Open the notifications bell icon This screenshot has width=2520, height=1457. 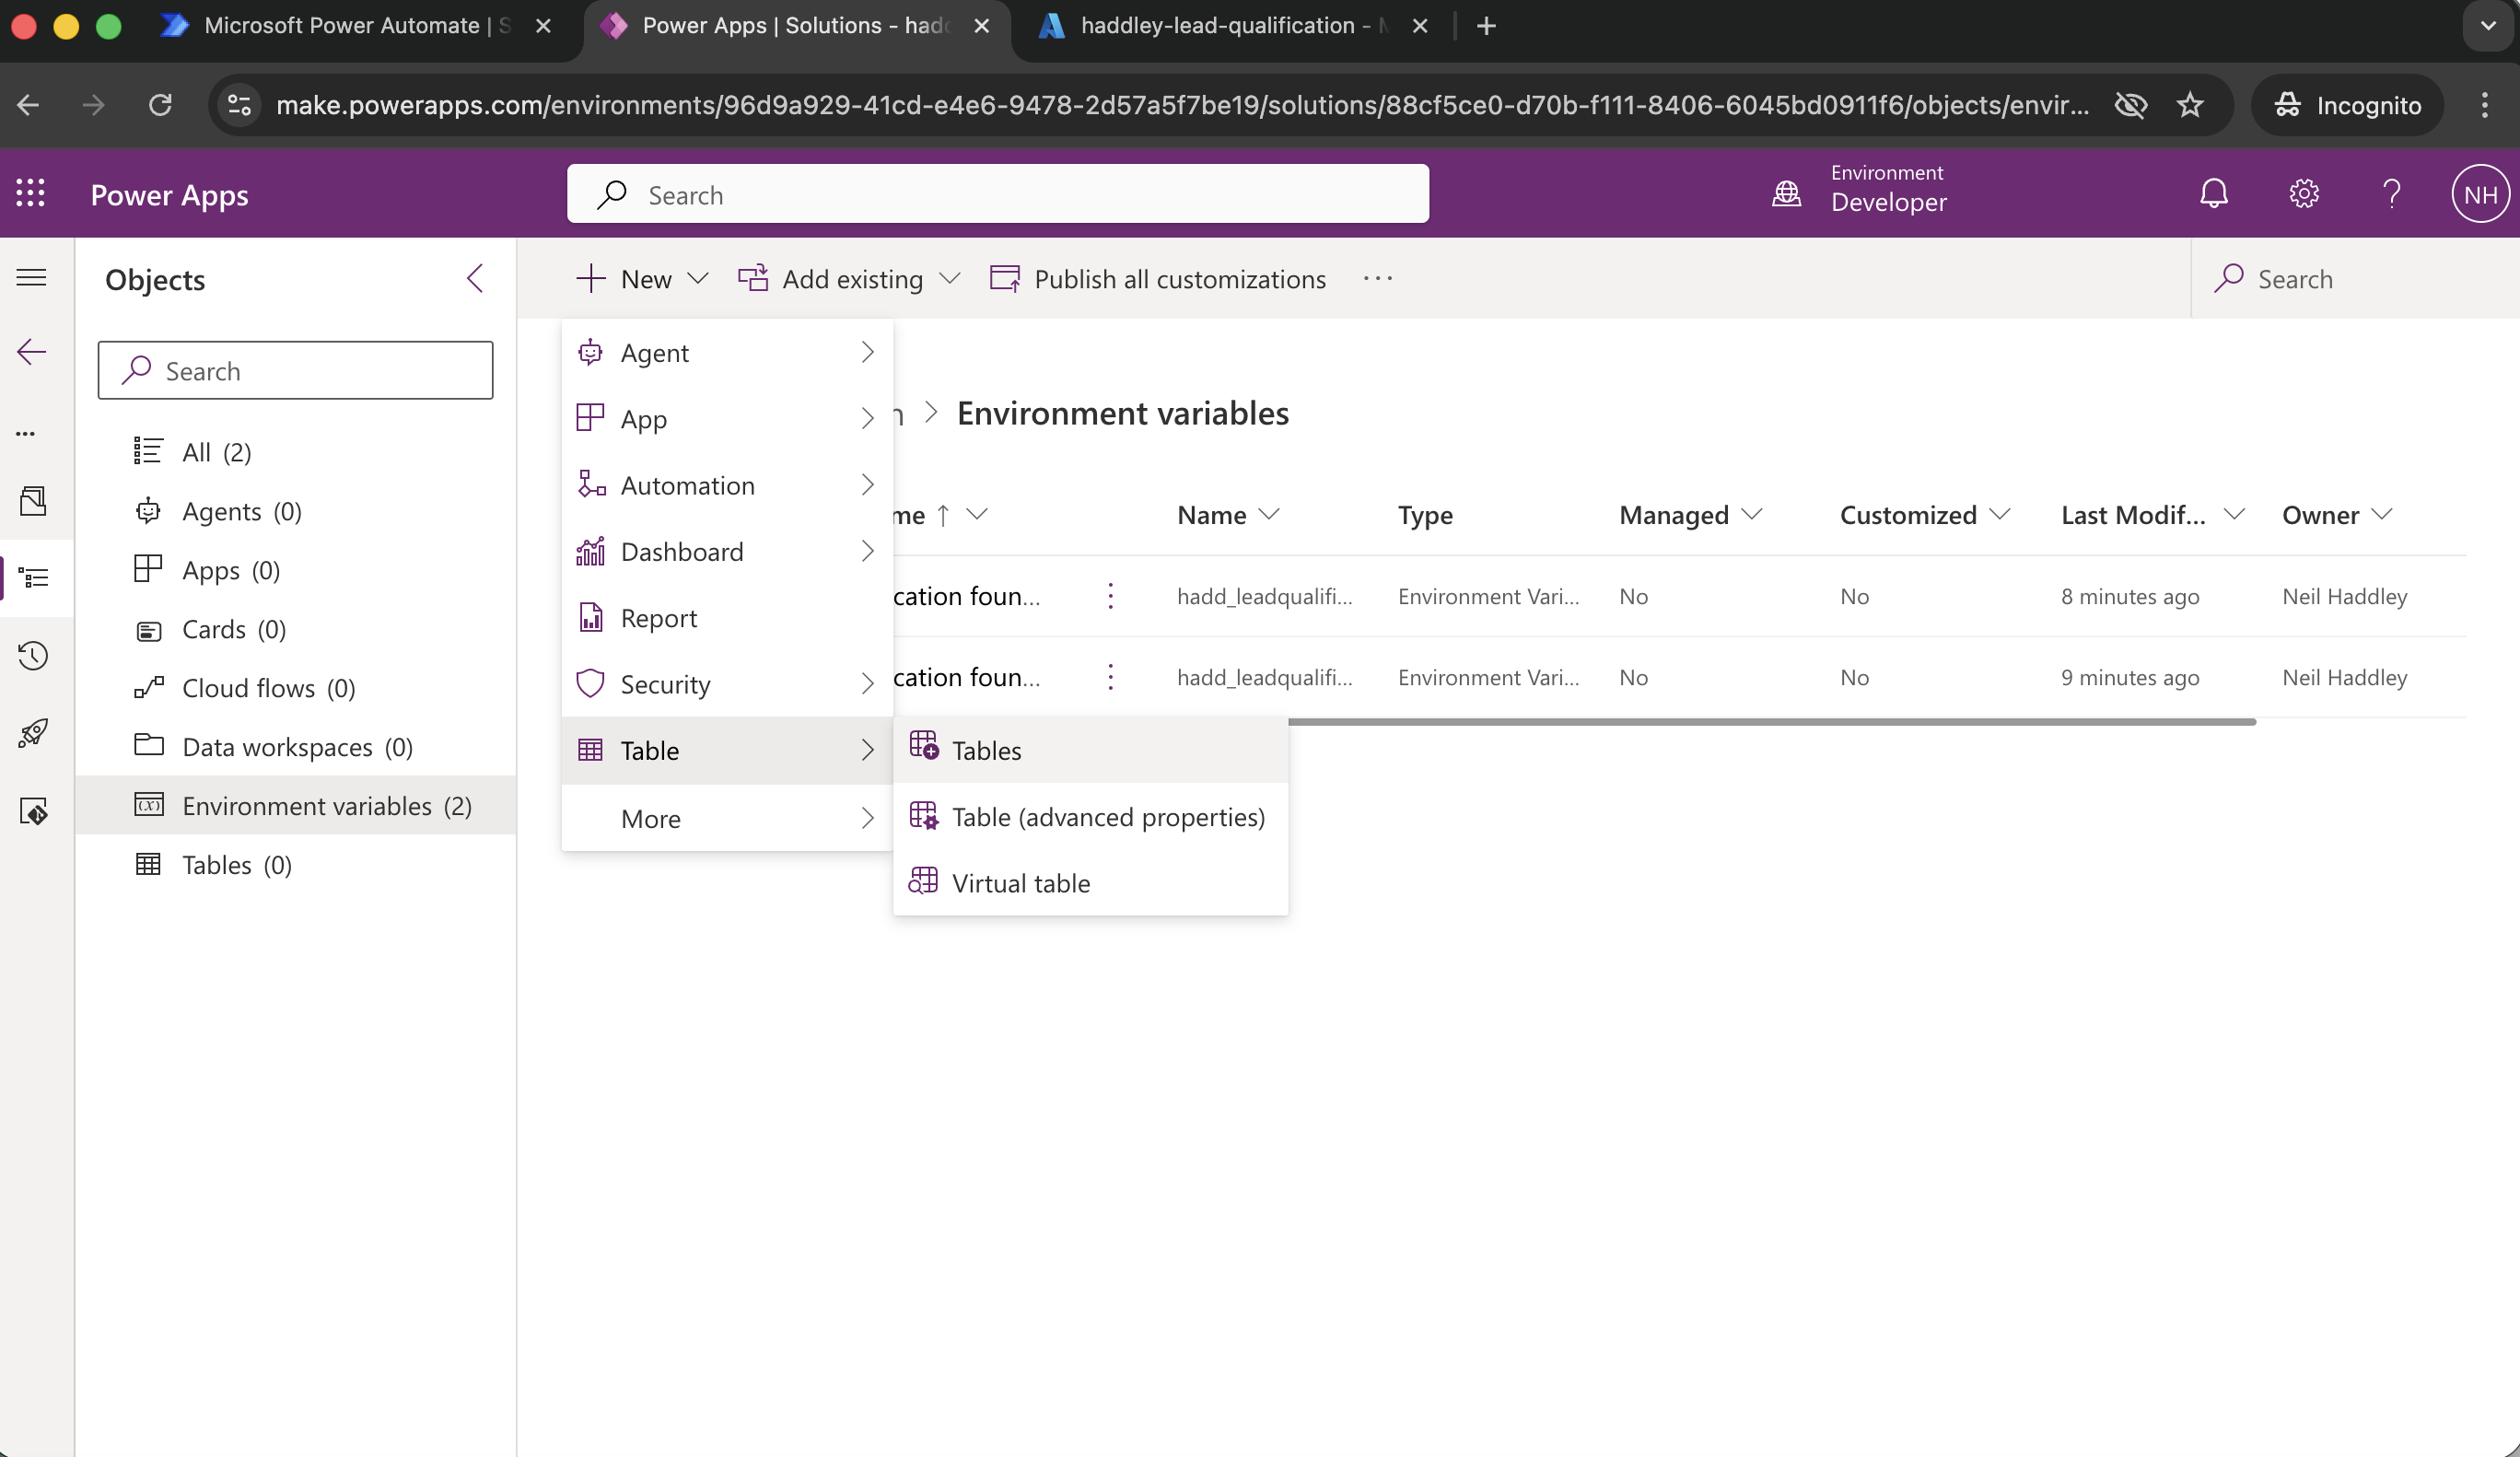[x=2213, y=194]
